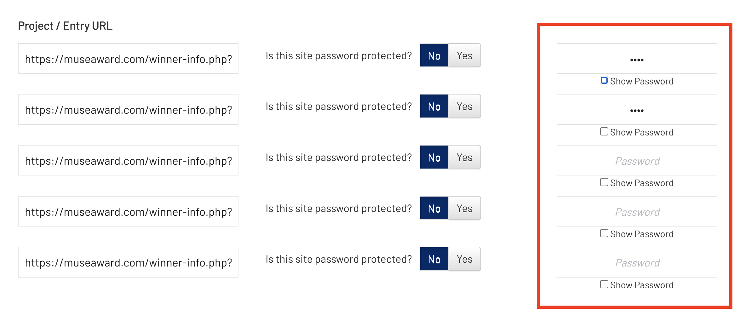The height and width of the screenshot is (310, 734).
Task: Click No on the fourth row's toggle
Action: [x=434, y=208]
